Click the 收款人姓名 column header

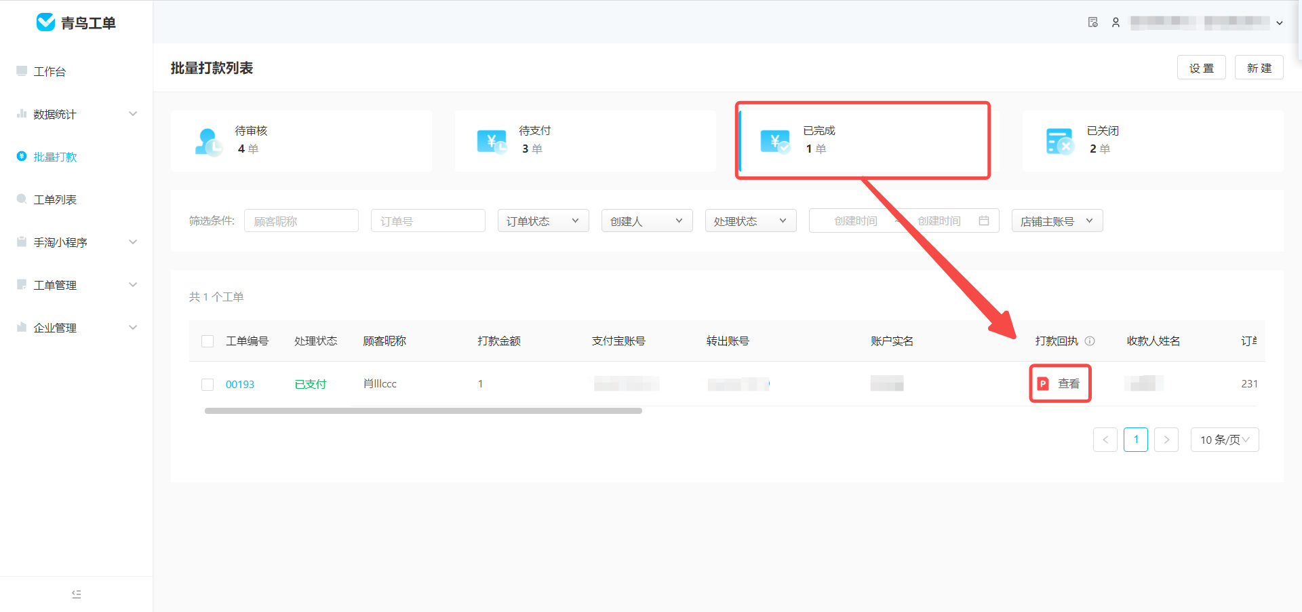pyautogui.click(x=1153, y=341)
